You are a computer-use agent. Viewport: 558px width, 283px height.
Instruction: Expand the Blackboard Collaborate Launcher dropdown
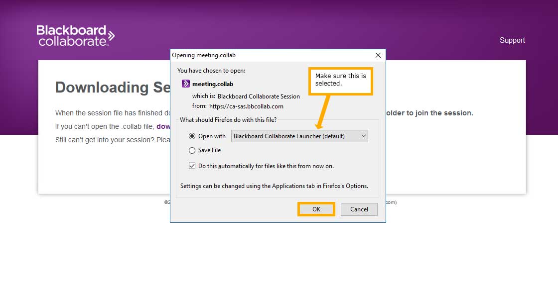pos(299,136)
